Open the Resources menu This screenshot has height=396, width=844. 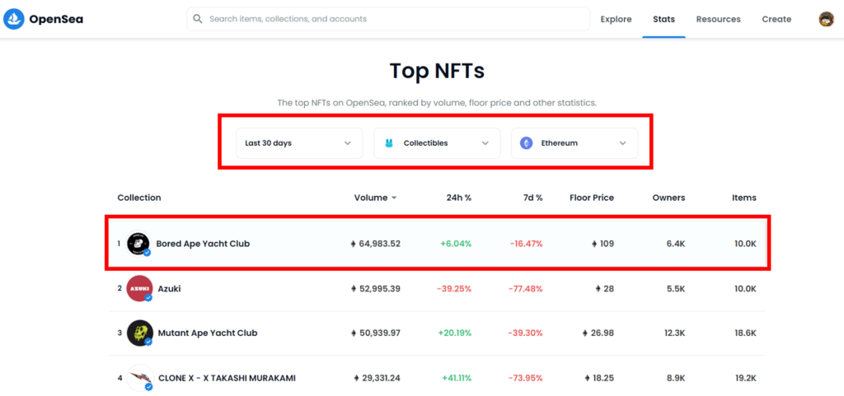click(718, 19)
